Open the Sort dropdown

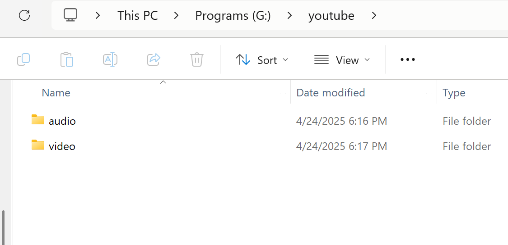[262, 60]
